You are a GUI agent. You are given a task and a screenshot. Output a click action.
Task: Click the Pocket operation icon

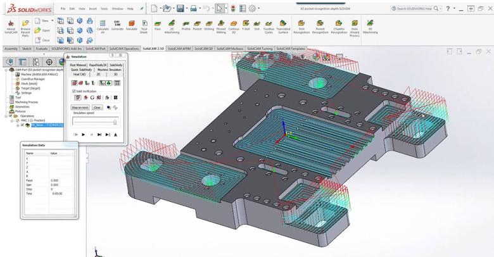(x=197, y=25)
